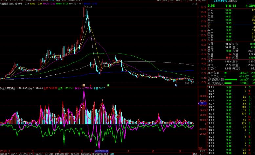
Task: Click the 万自科技 stock name header
Action: pos(220,1)
